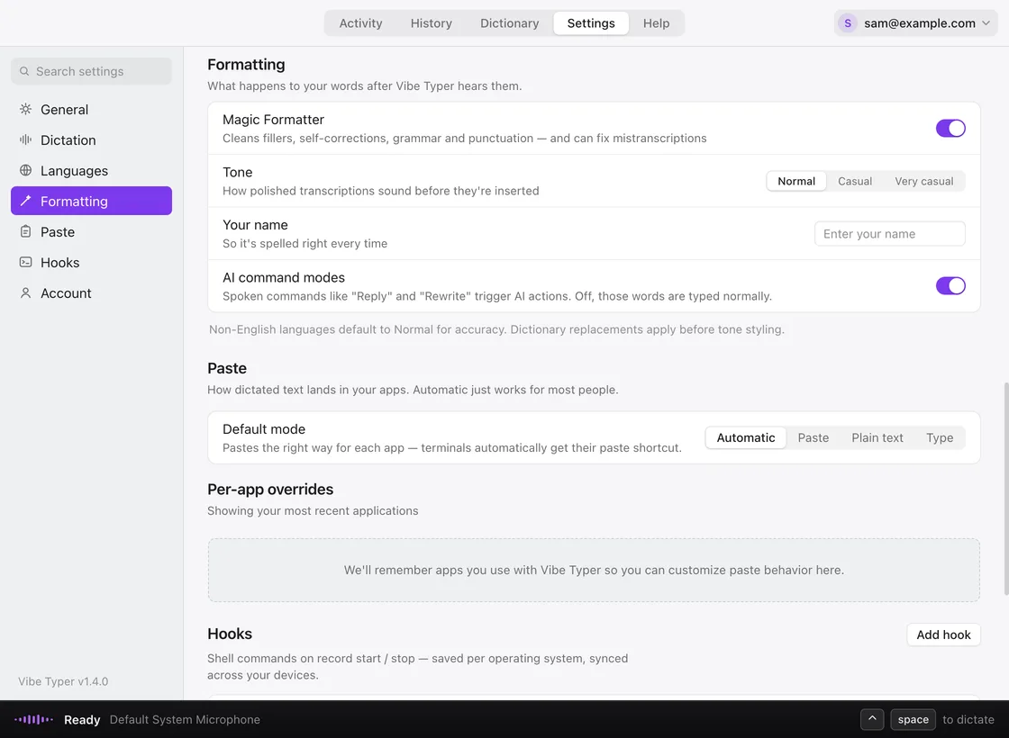Disable AI command modes toggle
Screen dimensions: 1009x738
[x=950, y=285]
